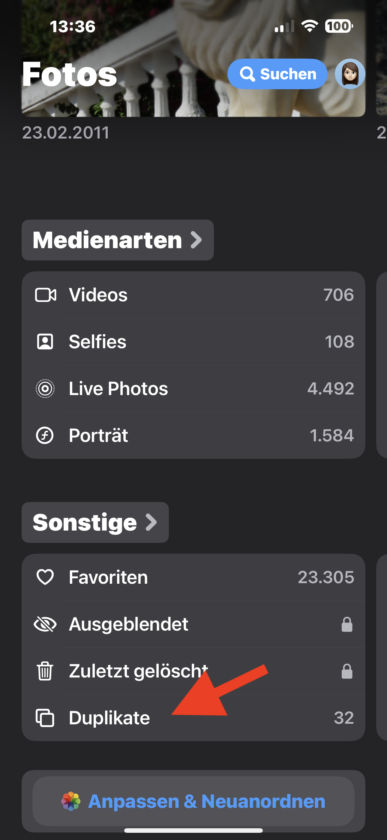Tap the lock icon beside Ausgeblendet
The image size is (387, 840).
[346, 625]
